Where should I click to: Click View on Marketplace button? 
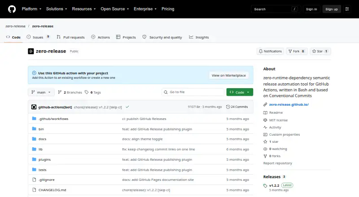click(x=229, y=75)
